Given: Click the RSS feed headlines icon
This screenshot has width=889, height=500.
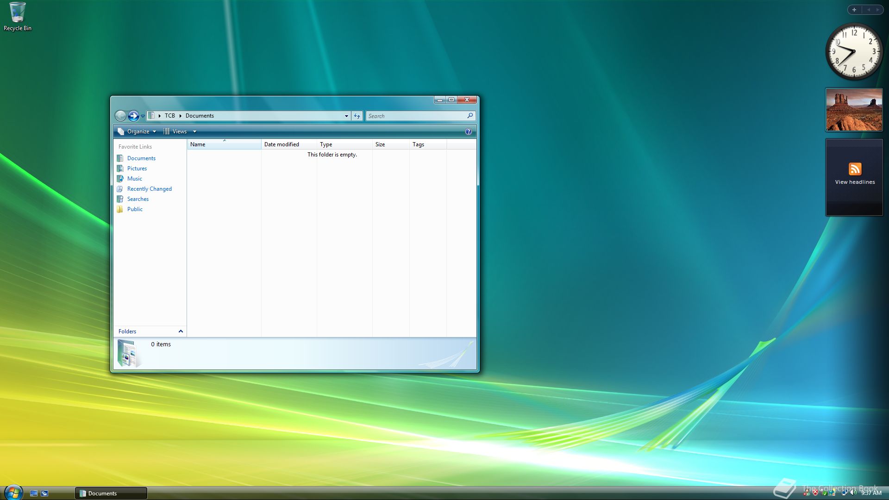Looking at the screenshot, I should click(855, 169).
